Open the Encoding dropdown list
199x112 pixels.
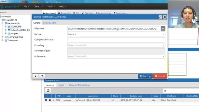pyautogui.click(x=116, y=45)
